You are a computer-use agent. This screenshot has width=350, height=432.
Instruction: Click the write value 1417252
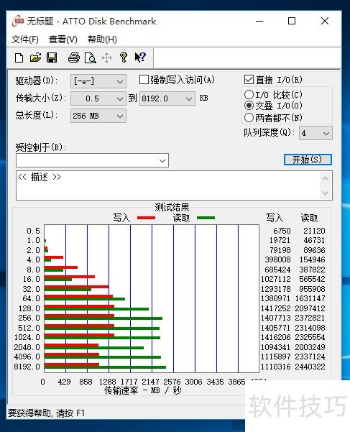[276, 308]
